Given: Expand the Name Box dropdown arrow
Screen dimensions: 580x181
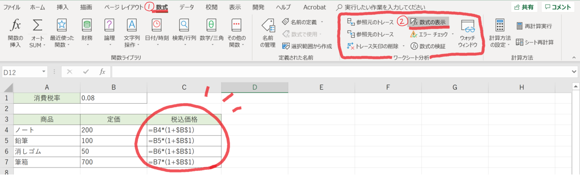Looking at the screenshot, I should pyautogui.click(x=44, y=71).
